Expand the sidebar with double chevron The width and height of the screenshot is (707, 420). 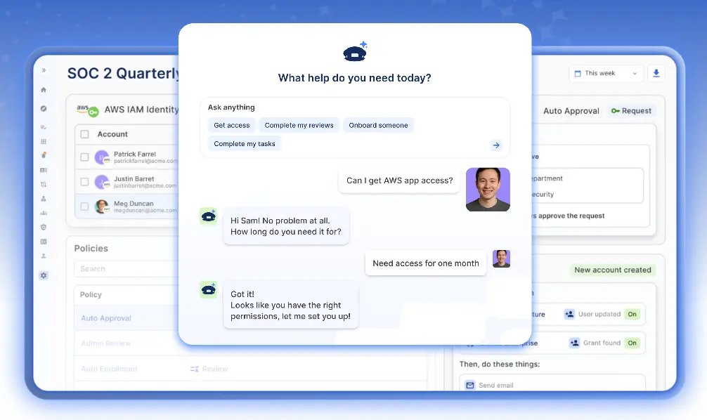click(x=44, y=70)
